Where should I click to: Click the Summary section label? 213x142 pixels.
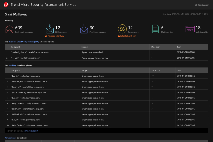(x=9, y=20)
